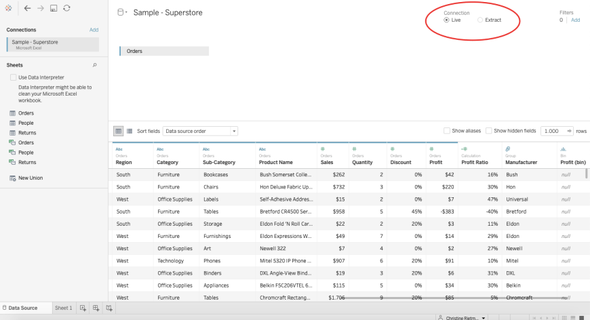The height and width of the screenshot is (320, 590).
Task: Check the Show aliases box
Action: [447, 131]
